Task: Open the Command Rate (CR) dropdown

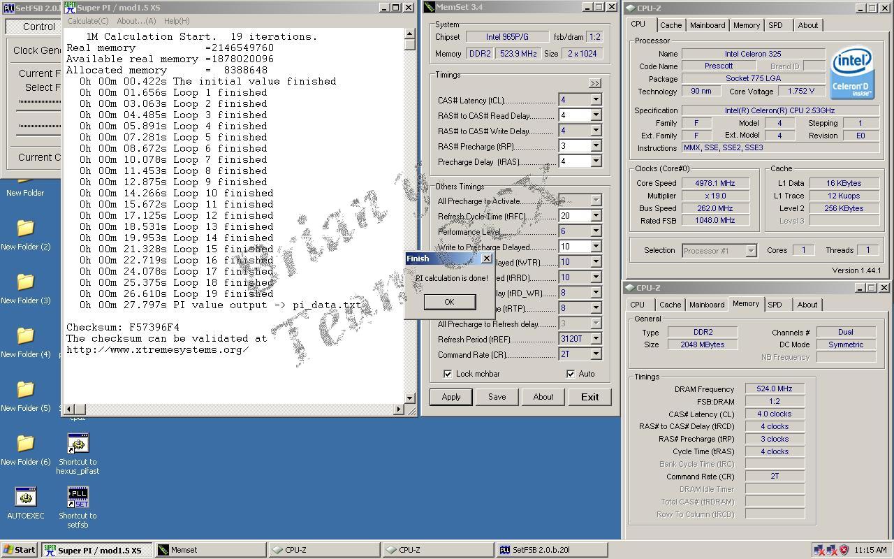Action: point(596,354)
